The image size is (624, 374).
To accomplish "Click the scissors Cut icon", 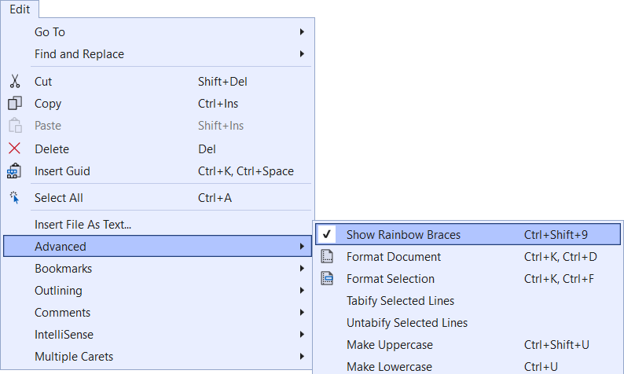I will pos(14,82).
